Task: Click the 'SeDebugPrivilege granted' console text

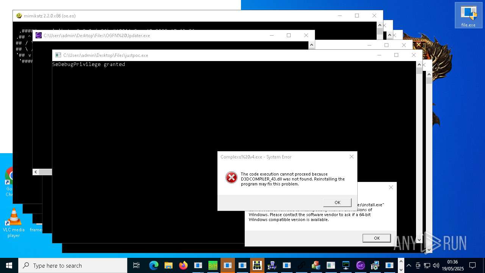Action: coord(89,64)
